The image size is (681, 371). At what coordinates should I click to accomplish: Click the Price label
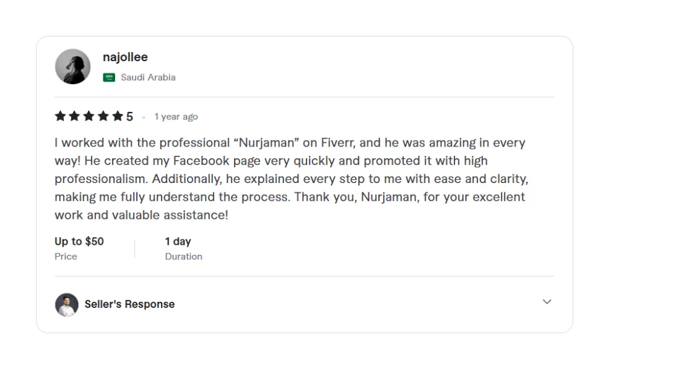66,256
